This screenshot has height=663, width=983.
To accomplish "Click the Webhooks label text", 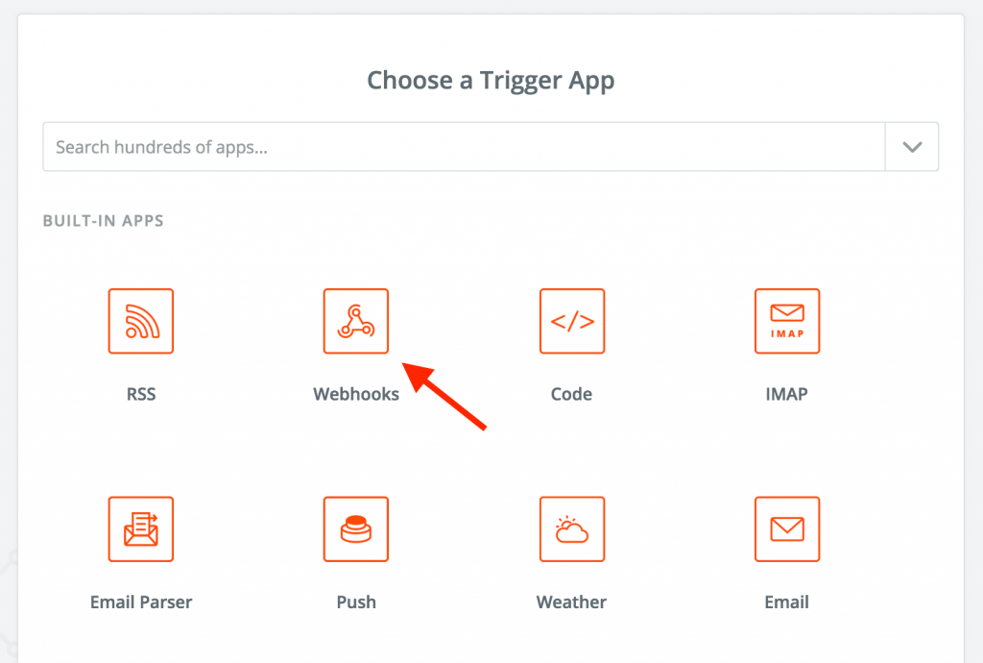I will (x=356, y=394).
